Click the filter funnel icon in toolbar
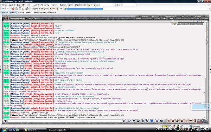 [x=61, y=8]
